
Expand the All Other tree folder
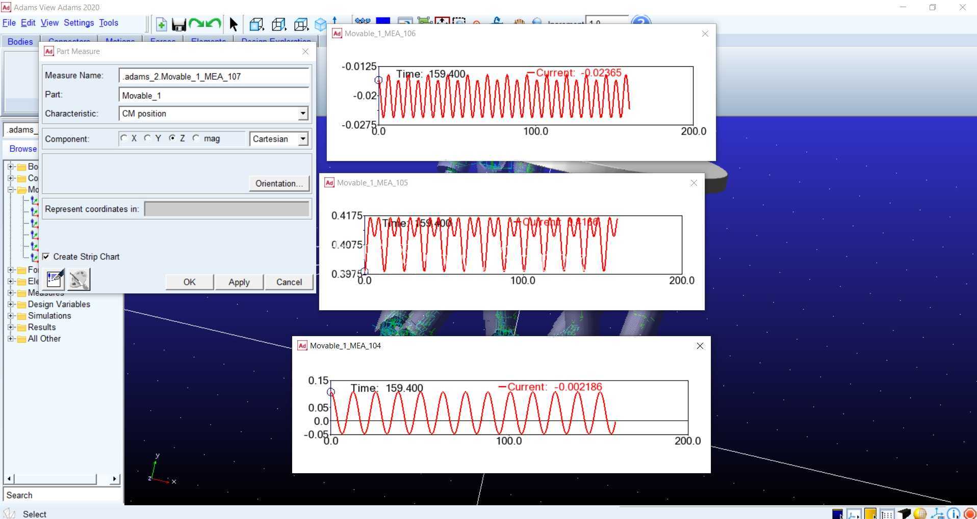11,339
